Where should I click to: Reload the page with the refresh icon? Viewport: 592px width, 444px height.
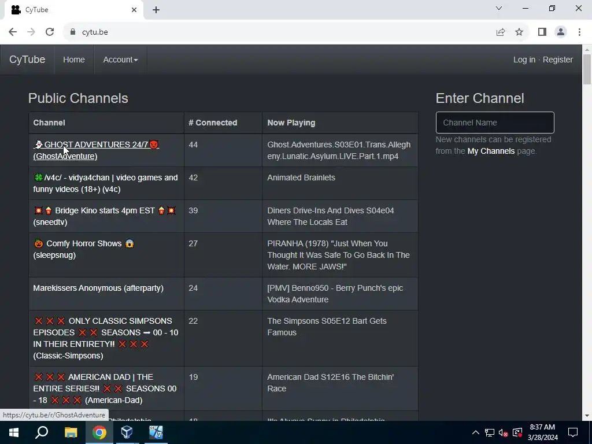coord(50,32)
